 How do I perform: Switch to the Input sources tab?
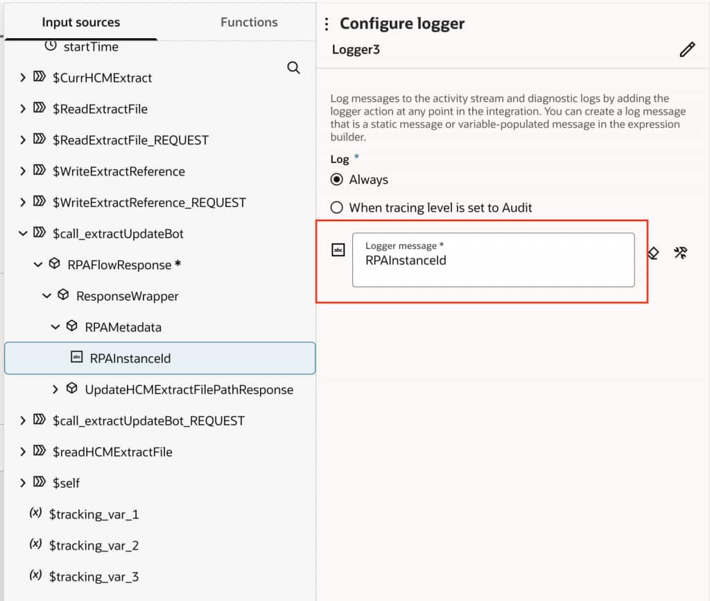(80, 22)
